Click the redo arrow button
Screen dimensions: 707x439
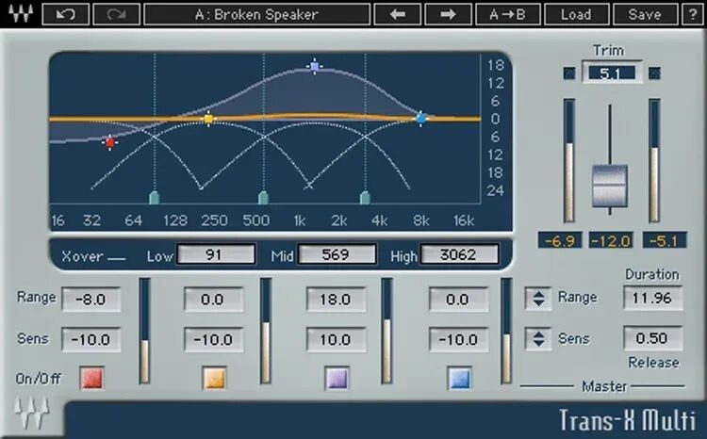(x=116, y=14)
